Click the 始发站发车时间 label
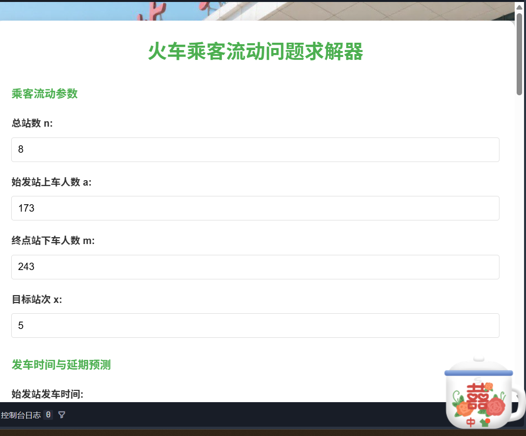Image resolution: width=526 pixels, height=436 pixels. [x=48, y=394]
